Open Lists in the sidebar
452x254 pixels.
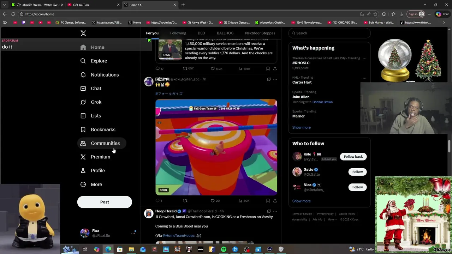coord(91,116)
